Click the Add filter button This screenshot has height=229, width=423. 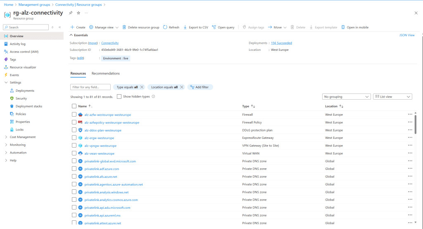(200, 87)
